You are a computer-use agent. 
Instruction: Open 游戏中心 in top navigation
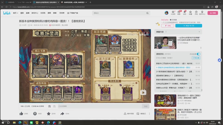35,13
